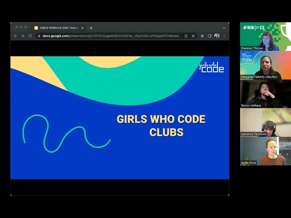Screen dimensions: 291x218
Task: Click the Slides favicon on the tab
Action: tap(36, 28)
